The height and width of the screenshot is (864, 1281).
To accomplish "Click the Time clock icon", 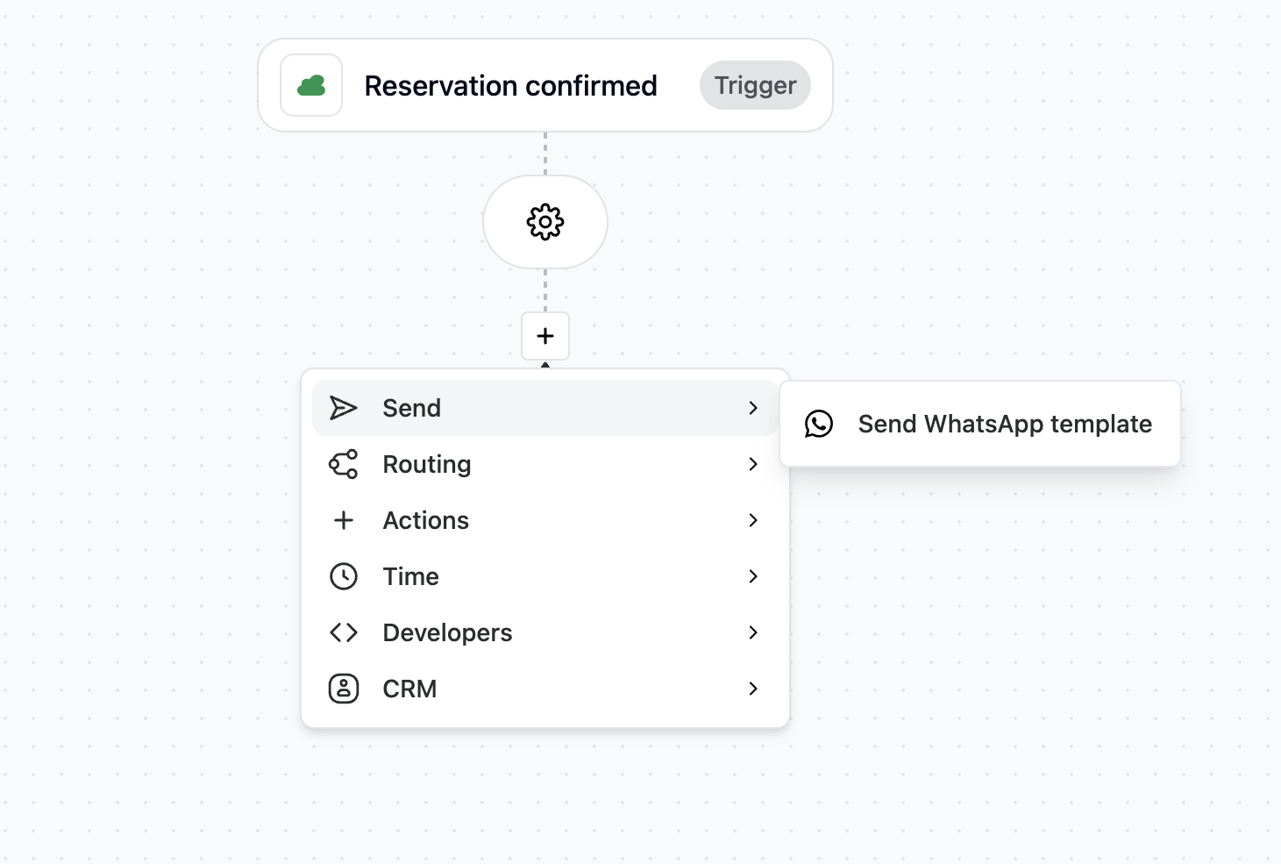I will click(344, 576).
